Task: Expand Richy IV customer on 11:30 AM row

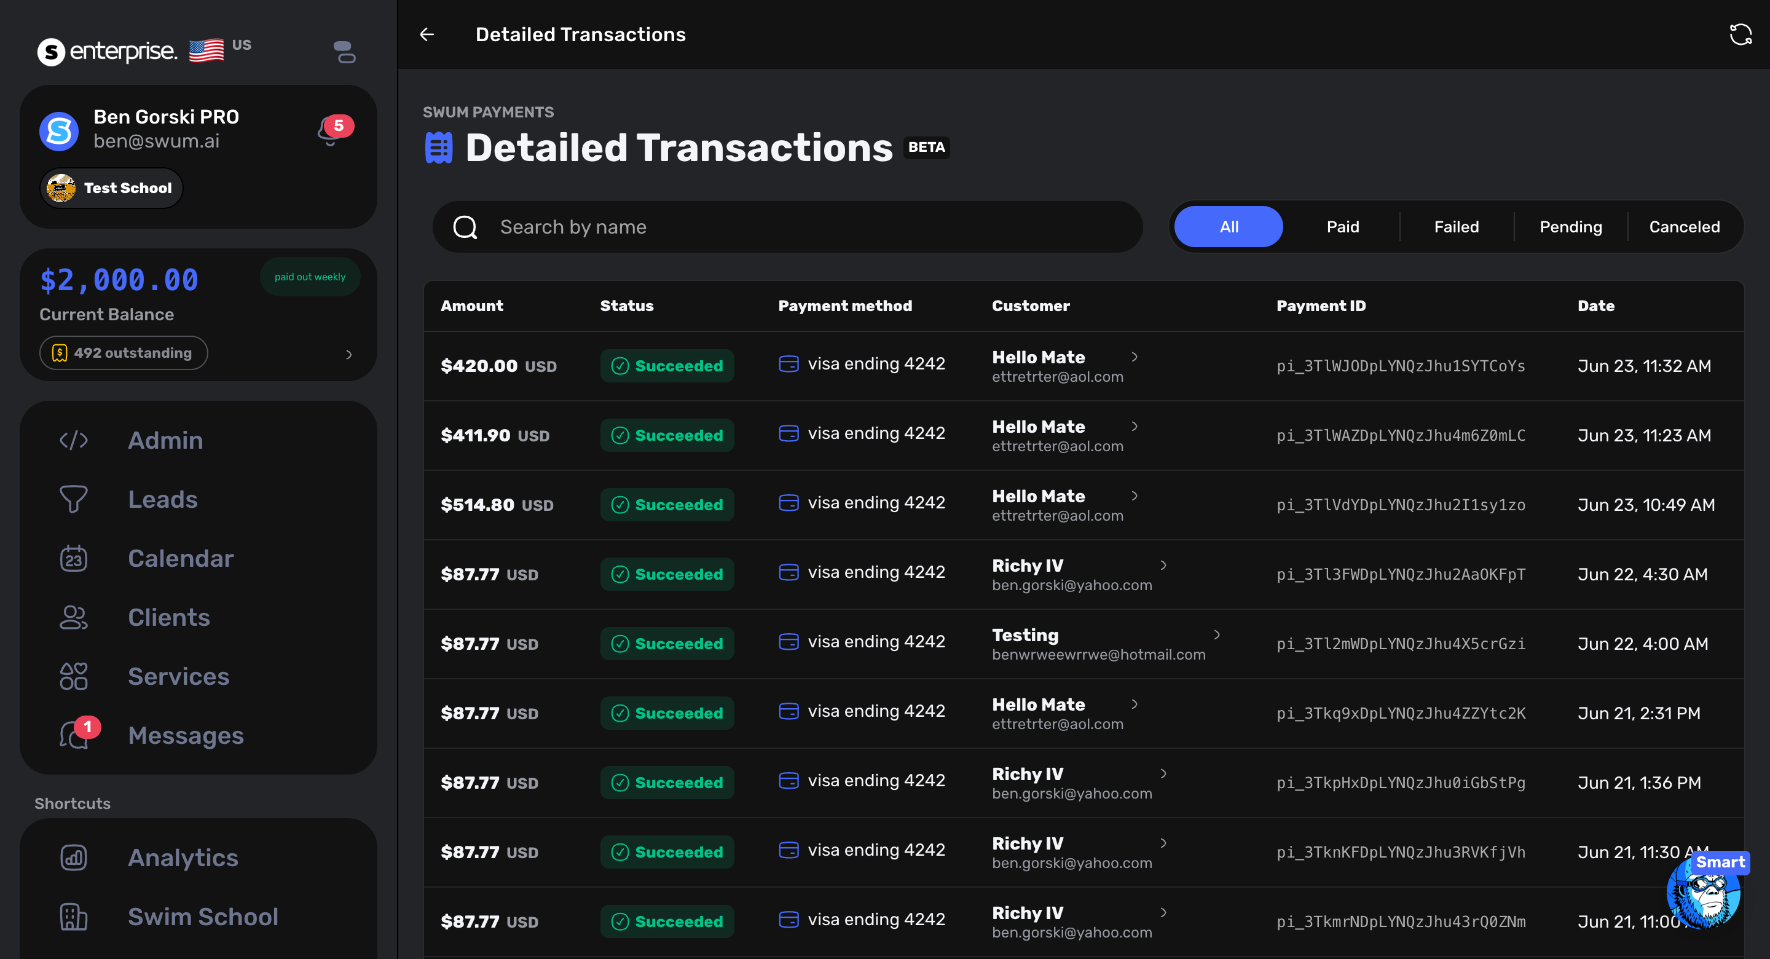Action: click(1163, 843)
